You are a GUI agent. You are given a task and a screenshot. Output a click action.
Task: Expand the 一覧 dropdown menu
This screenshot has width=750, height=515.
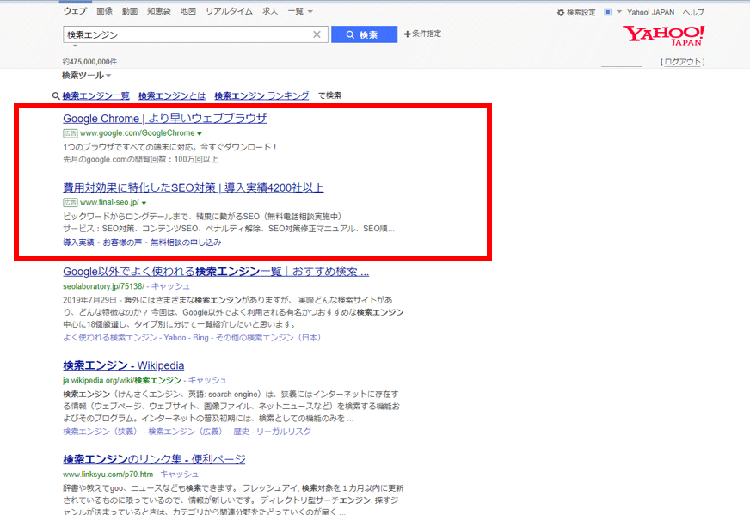(x=300, y=11)
